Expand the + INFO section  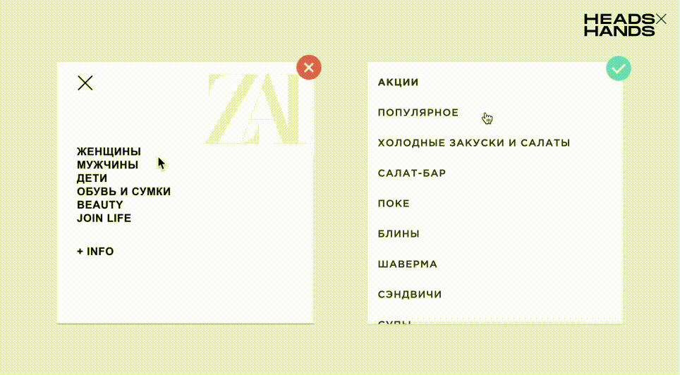95,252
